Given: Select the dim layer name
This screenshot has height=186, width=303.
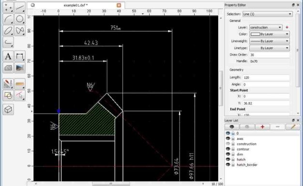Looking at the screenshot, I should tap(240, 154).
